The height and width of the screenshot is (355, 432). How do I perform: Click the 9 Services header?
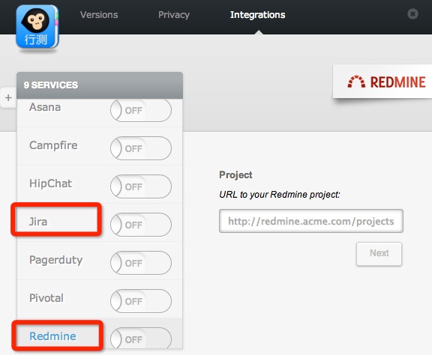tap(100, 85)
